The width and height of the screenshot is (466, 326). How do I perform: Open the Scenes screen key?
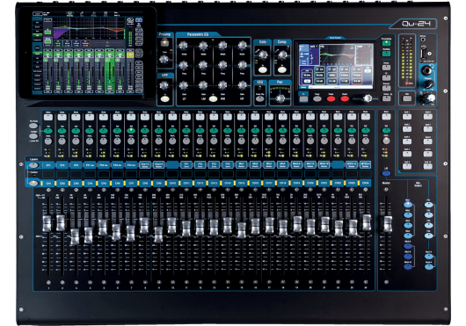[386, 88]
